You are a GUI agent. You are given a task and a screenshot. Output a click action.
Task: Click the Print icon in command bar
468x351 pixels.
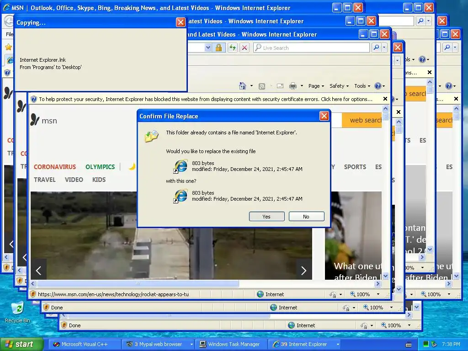tap(293, 86)
